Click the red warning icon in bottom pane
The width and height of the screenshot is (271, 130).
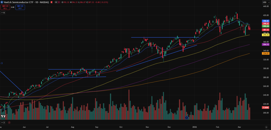9,123
